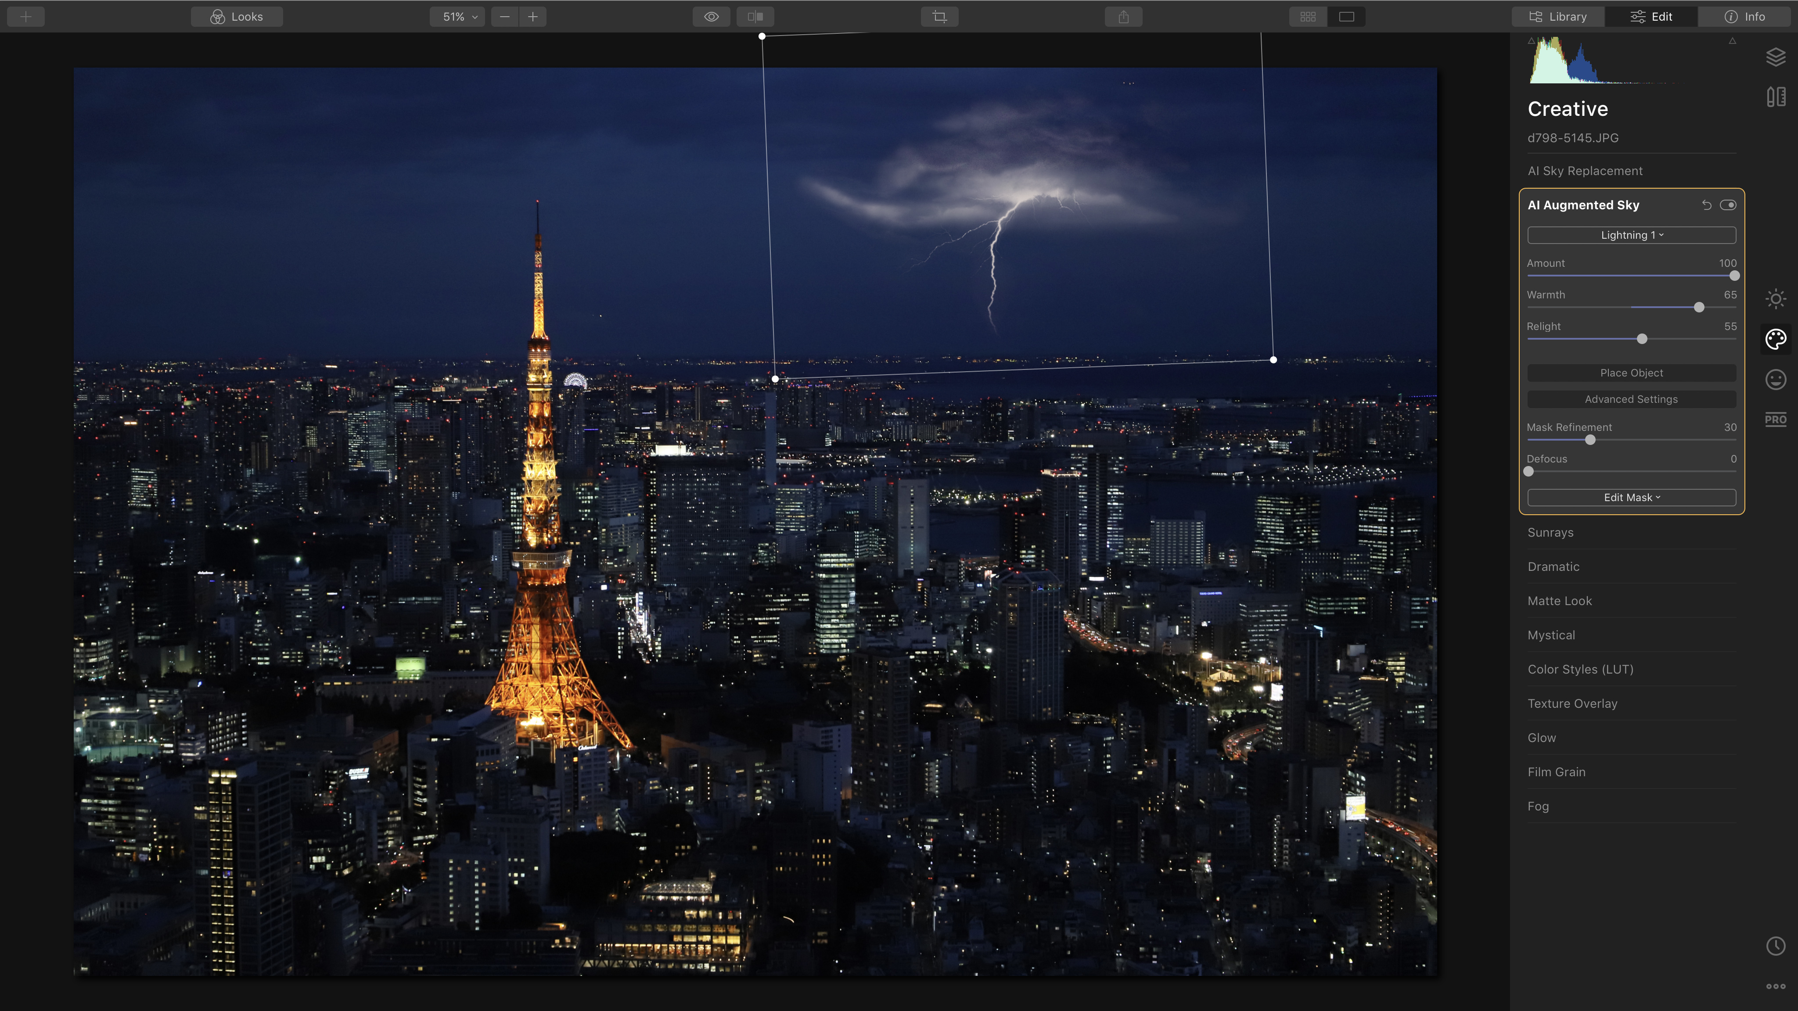Image resolution: width=1798 pixels, height=1011 pixels.
Task: Switch to the Library tab
Action: (x=1558, y=17)
